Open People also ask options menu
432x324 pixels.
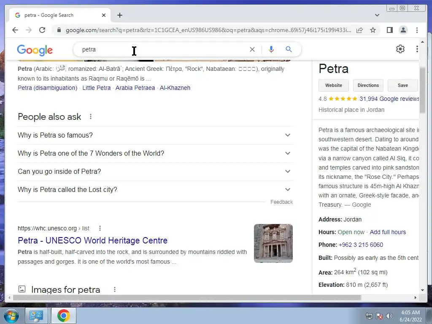click(x=91, y=116)
